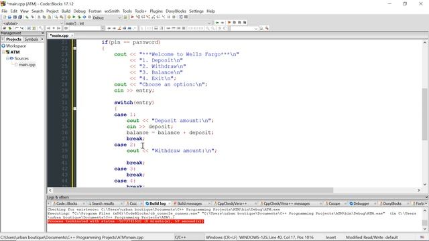Switch to the Symbols tab
This screenshot has height=241, width=429.
click(x=32, y=39)
